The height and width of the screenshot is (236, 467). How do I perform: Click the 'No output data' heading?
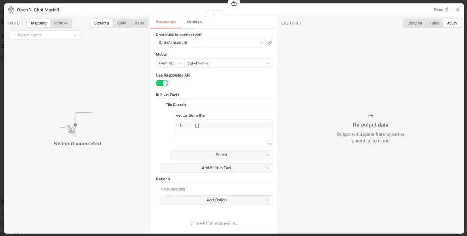[x=371, y=124]
